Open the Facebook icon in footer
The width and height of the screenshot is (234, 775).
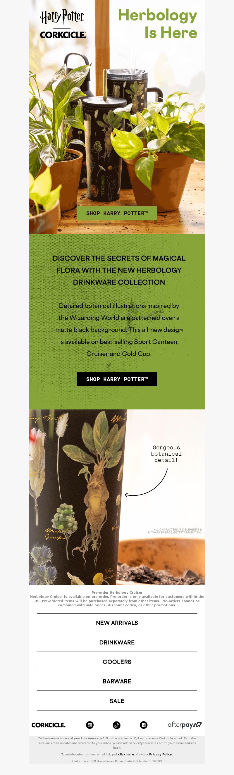click(143, 725)
